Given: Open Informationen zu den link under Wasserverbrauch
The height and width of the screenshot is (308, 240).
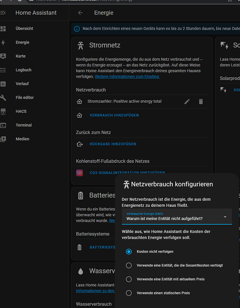Looking at the screenshot, I should point(95,291).
